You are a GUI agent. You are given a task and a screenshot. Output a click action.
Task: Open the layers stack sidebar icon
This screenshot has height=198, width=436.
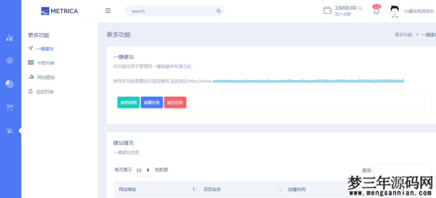tap(10, 60)
